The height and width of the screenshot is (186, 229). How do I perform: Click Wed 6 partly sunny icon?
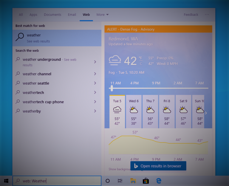[x=134, y=110]
